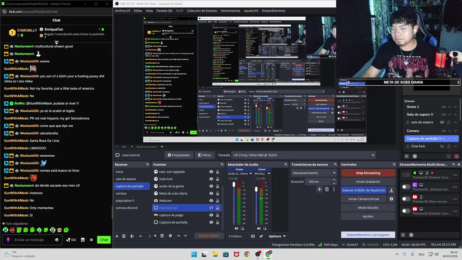Open the Desvanecimiento transition dropdown

[314, 173]
